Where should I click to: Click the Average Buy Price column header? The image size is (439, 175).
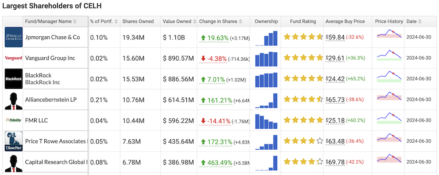[345, 21]
